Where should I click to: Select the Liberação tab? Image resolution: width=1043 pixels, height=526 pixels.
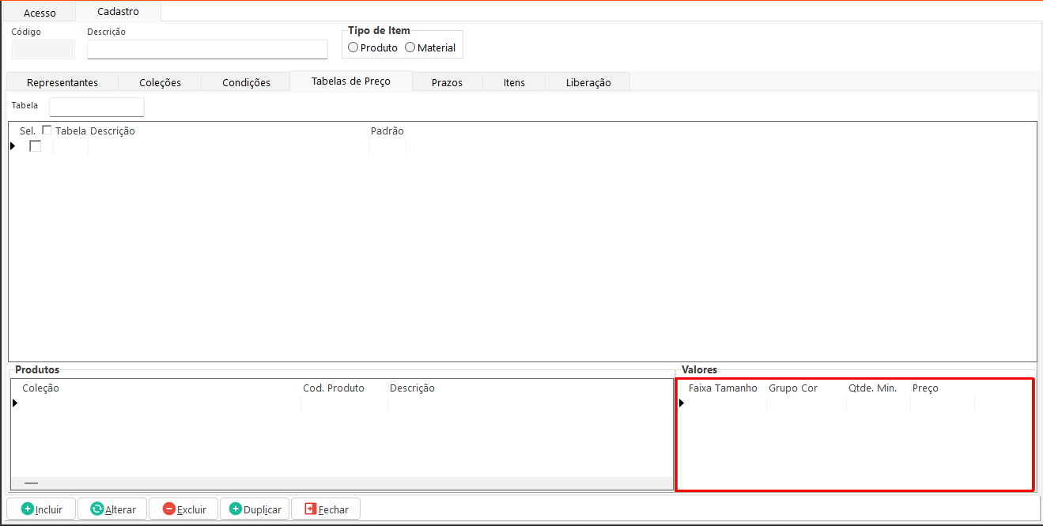[588, 82]
